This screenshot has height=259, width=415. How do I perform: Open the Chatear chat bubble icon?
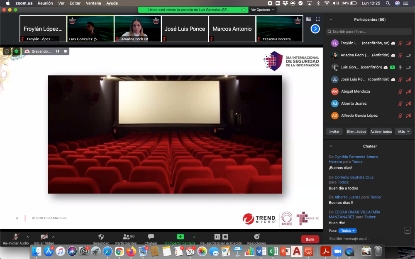(151, 237)
